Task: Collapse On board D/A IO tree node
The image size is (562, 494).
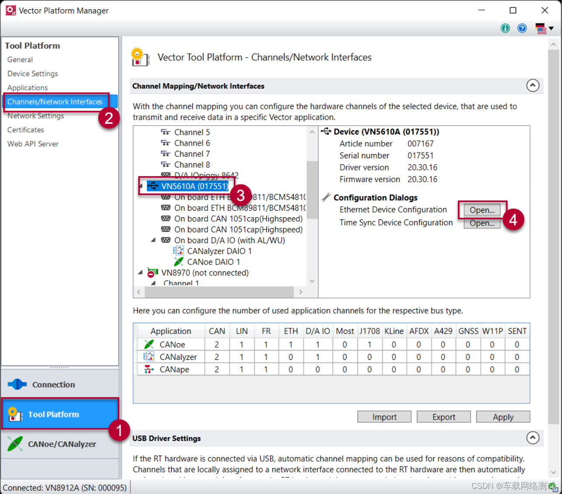Action: (153, 240)
